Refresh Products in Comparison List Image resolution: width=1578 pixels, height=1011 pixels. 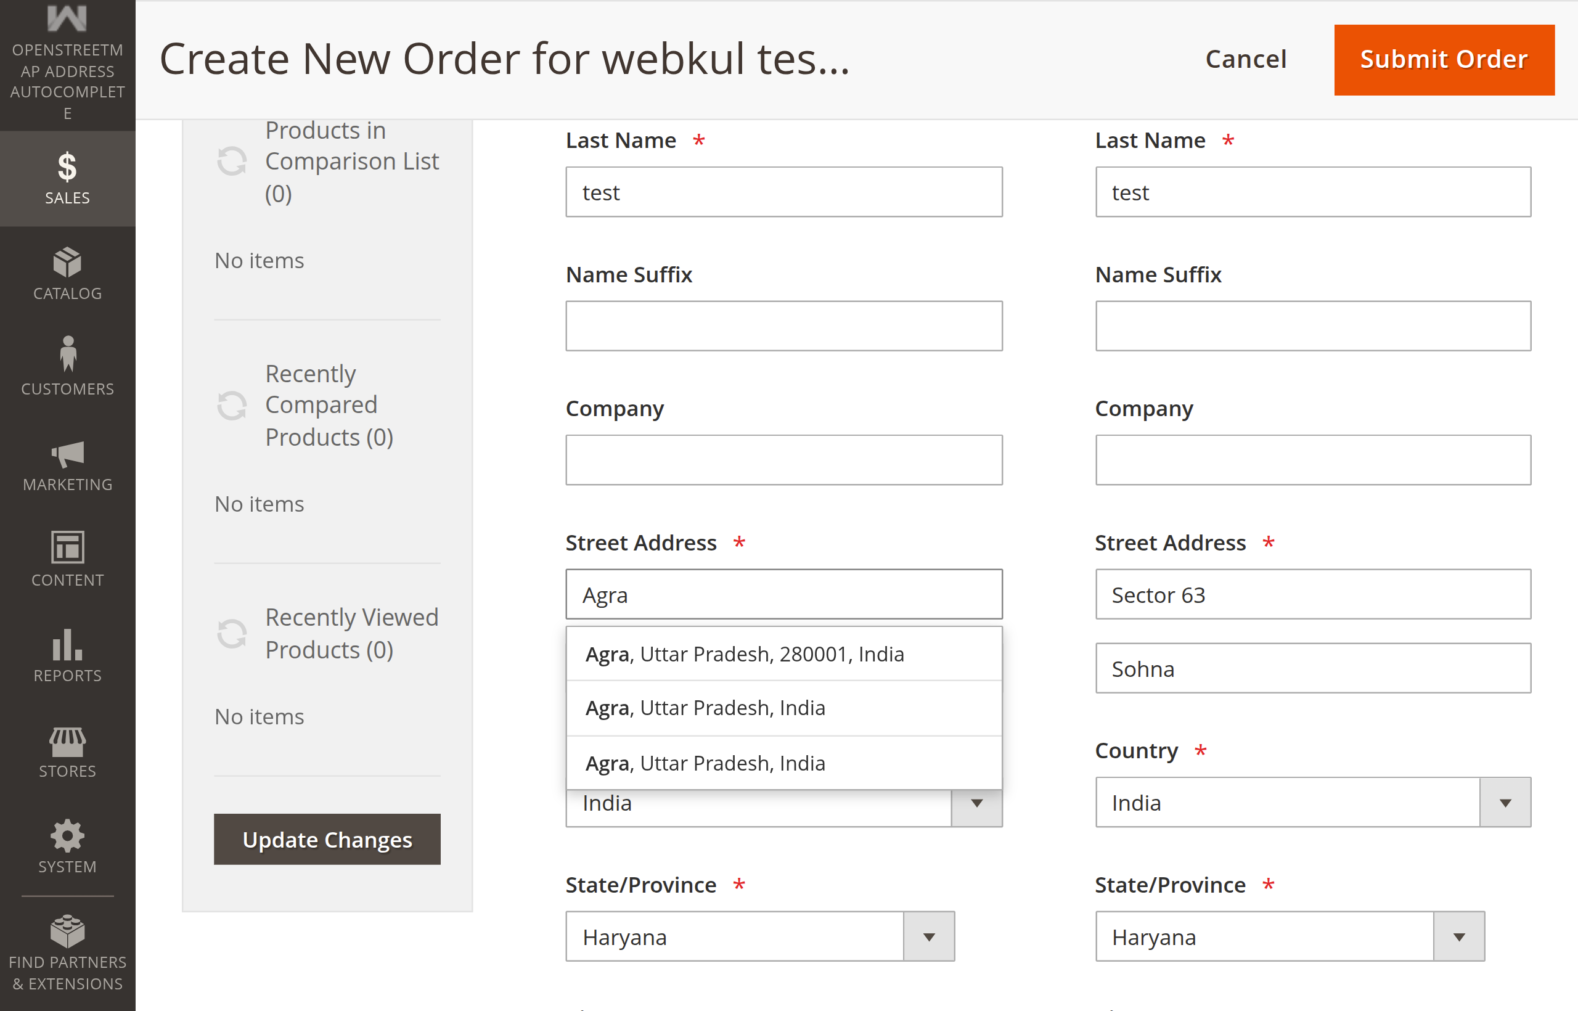232,162
